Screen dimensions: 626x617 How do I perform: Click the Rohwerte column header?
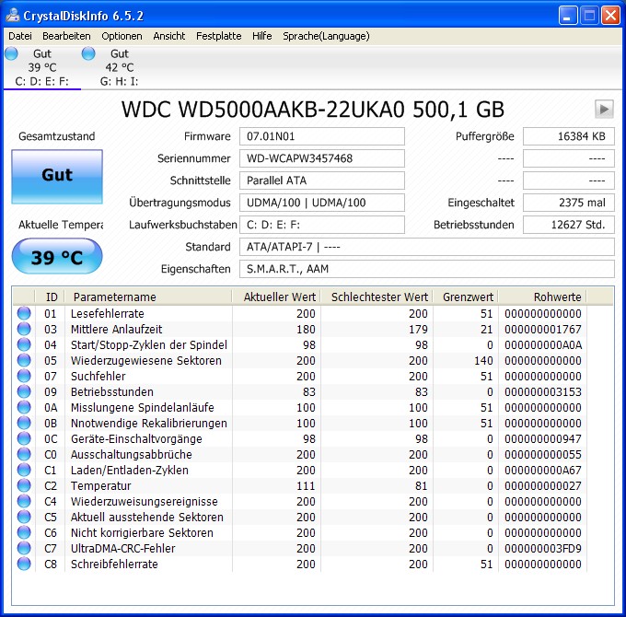(x=542, y=297)
